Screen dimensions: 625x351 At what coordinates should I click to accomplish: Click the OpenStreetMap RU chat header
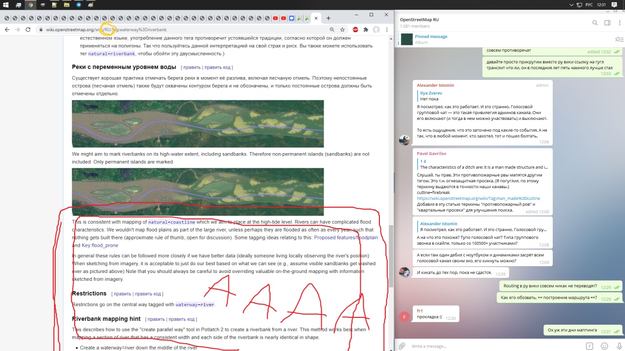[x=419, y=19]
